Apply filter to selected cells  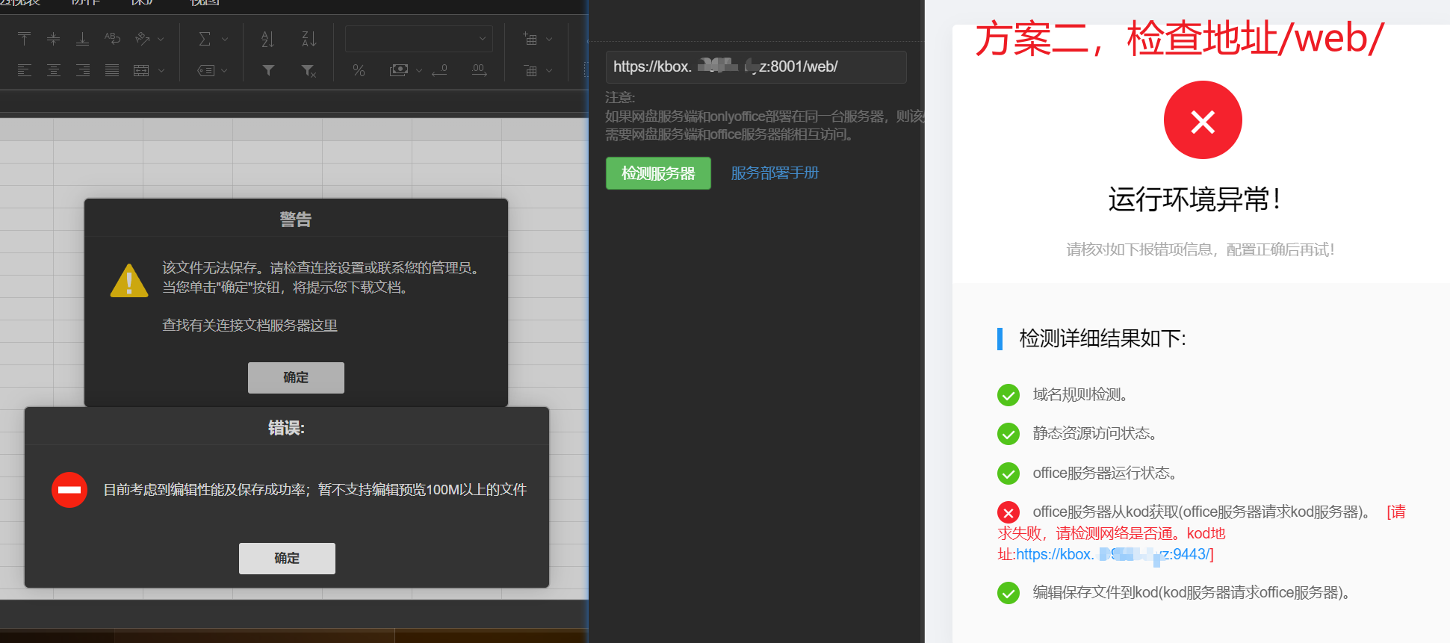[x=268, y=70]
